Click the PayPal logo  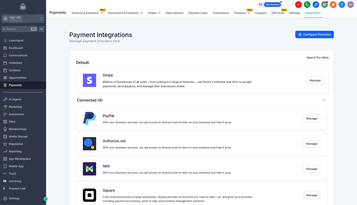coord(89,118)
